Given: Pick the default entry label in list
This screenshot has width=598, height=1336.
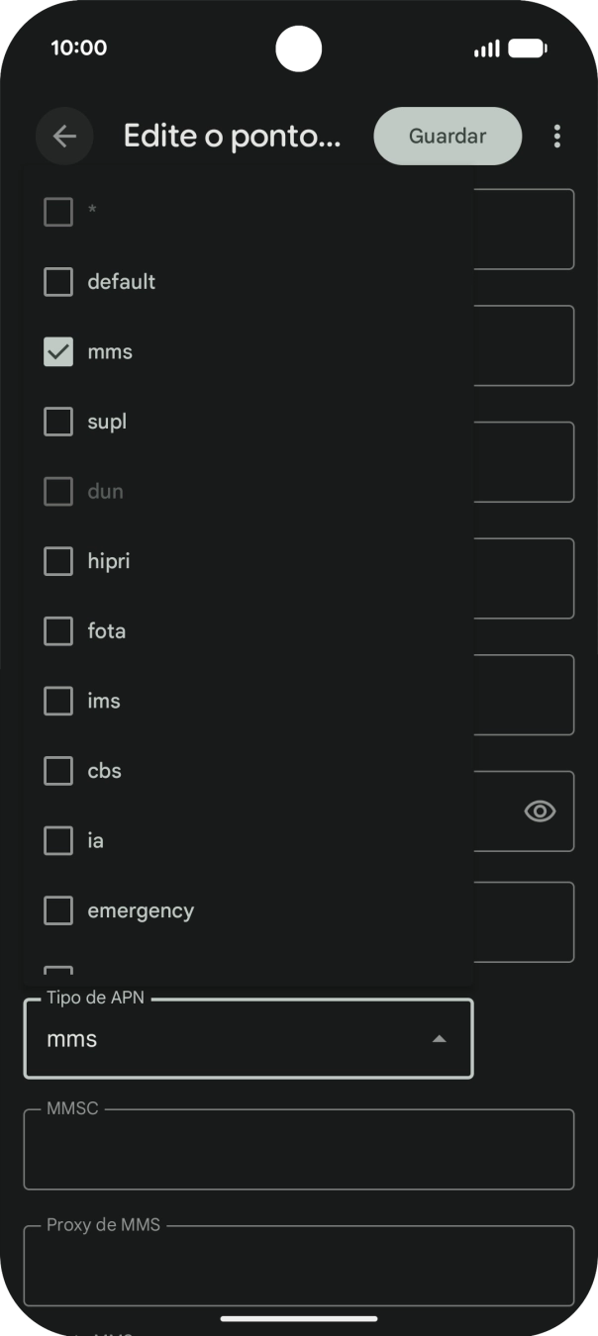Looking at the screenshot, I should [x=122, y=282].
